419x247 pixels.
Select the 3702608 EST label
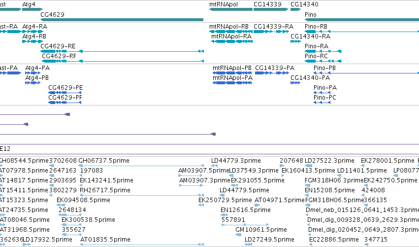click(63, 161)
